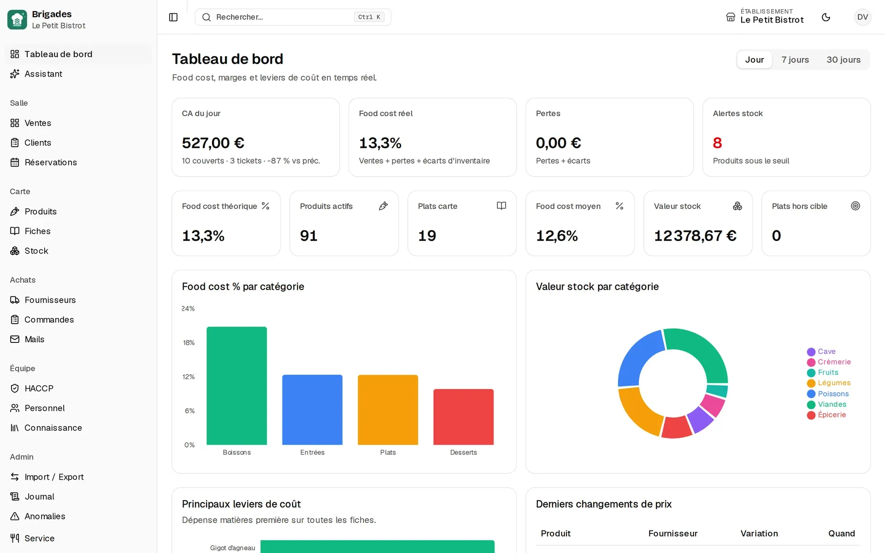Open Clients clipboard icon

[15, 143]
